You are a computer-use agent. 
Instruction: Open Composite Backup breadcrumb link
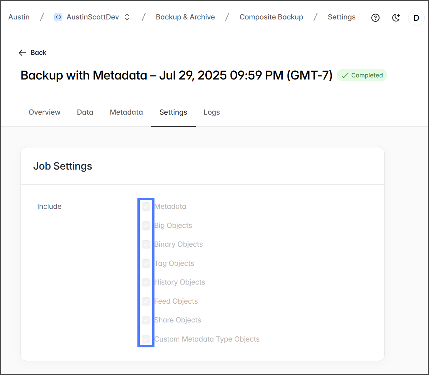[x=271, y=17]
